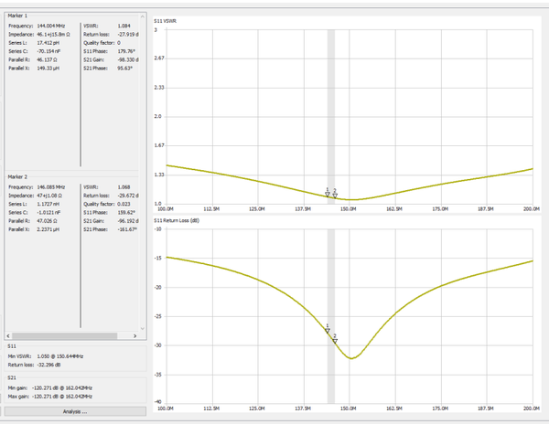Click -25 tick label on Return Loss axis
Image resolution: width=549 pixels, height=424 pixels.
click(158, 316)
